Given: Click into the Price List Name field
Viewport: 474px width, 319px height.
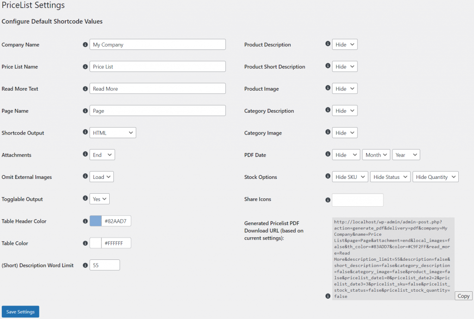Looking at the screenshot, I should (157, 67).
